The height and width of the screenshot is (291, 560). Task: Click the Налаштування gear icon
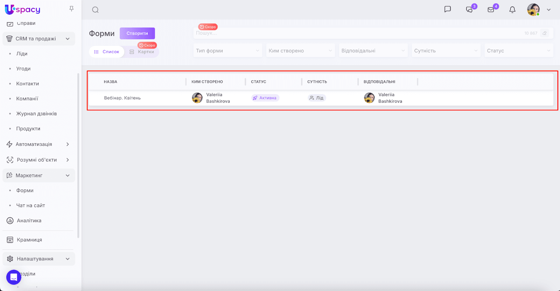point(10,259)
